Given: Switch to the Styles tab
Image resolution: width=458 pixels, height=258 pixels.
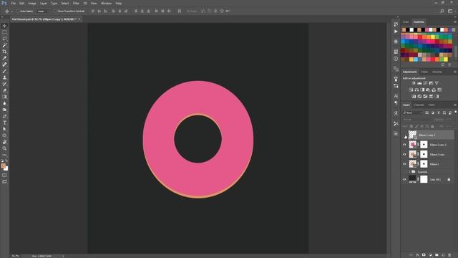Looking at the screenshot, I should click(x=424, y=72).
